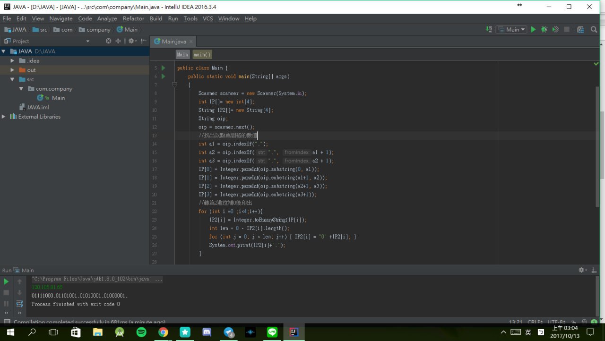The height and width of the screenshot is (341, 605).
Task: Run Main with Coverage
Action: point(555,29)
